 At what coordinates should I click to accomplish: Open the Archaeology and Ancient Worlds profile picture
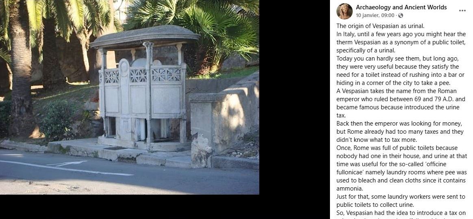(345, 11)
